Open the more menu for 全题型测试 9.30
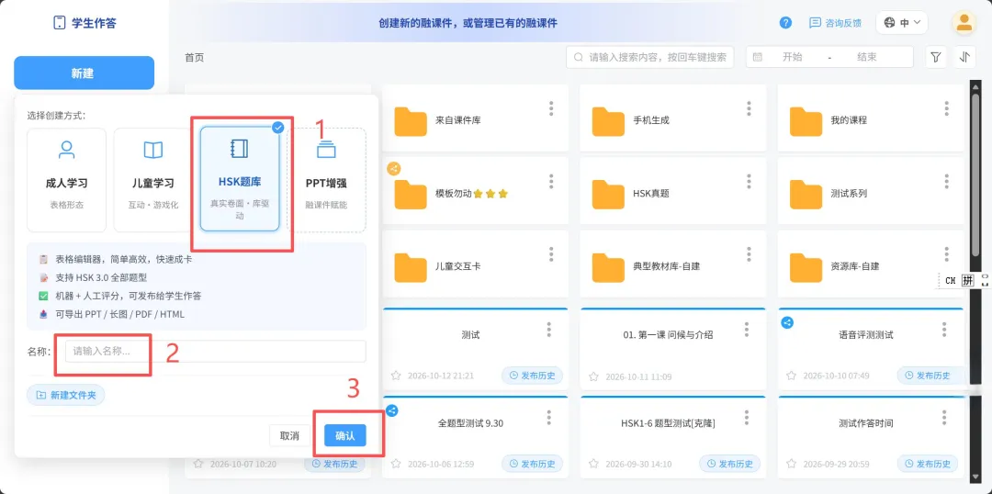This screenshot has height=494, width=992. (549, 418)
